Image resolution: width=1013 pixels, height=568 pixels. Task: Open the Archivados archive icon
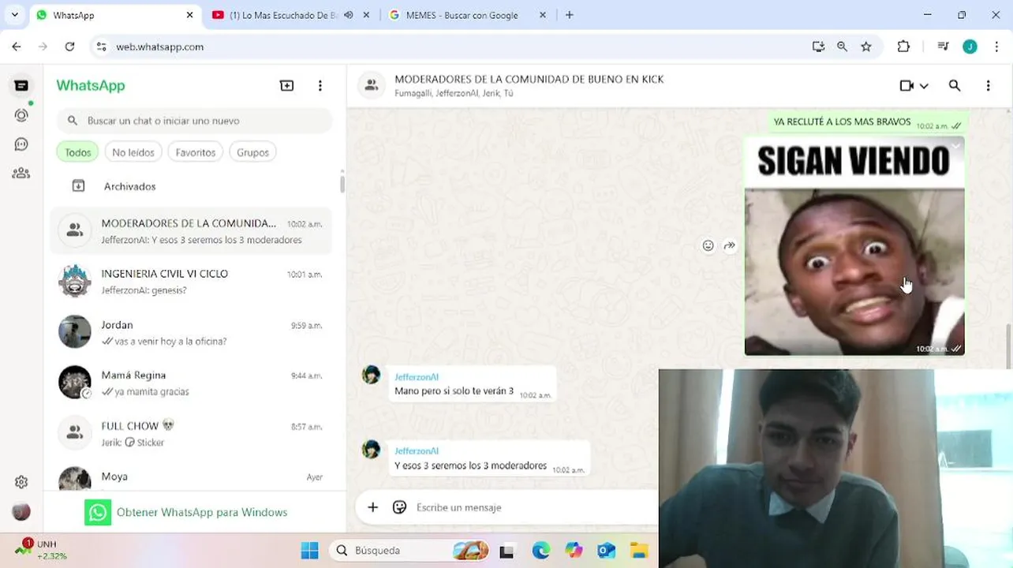click(78, 186)
